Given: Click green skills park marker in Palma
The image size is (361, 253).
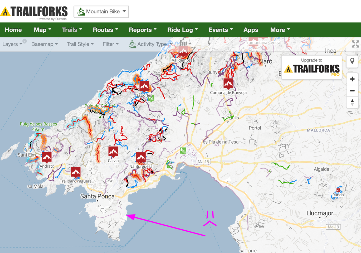Looking at the screenshot, I should (x=183, y=151).
